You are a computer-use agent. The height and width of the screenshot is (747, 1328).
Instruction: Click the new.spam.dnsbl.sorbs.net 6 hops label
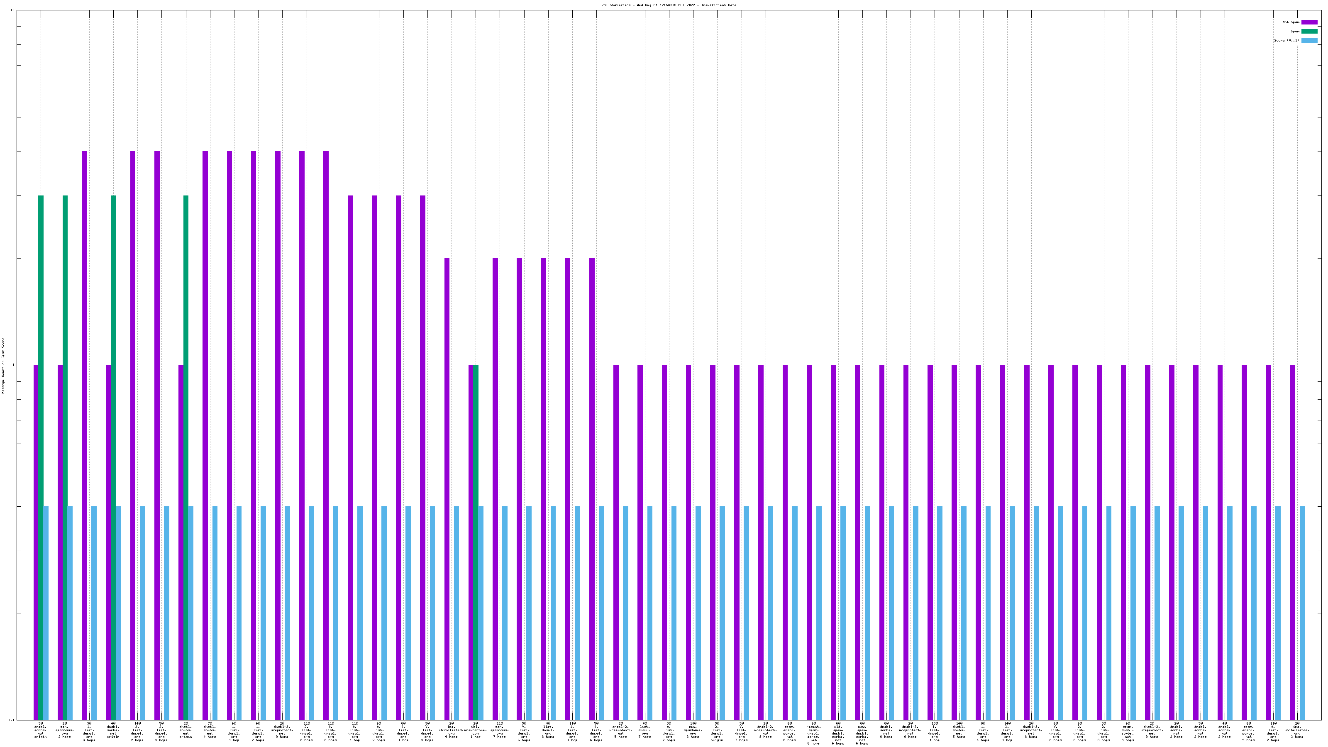[x=862, y=734]
